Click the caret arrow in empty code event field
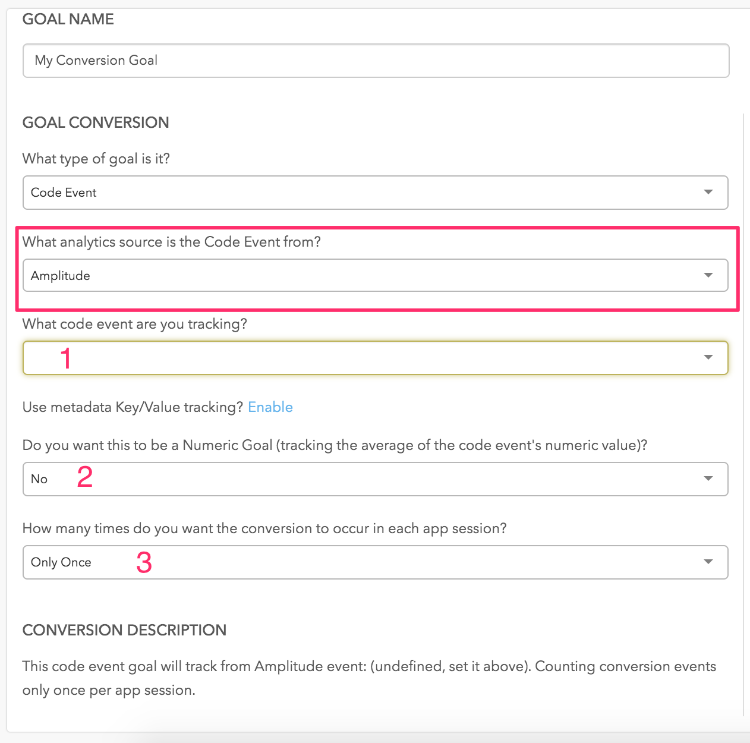Image resolution: width=750 pixels, height=743 pixels. click(708, 357)
